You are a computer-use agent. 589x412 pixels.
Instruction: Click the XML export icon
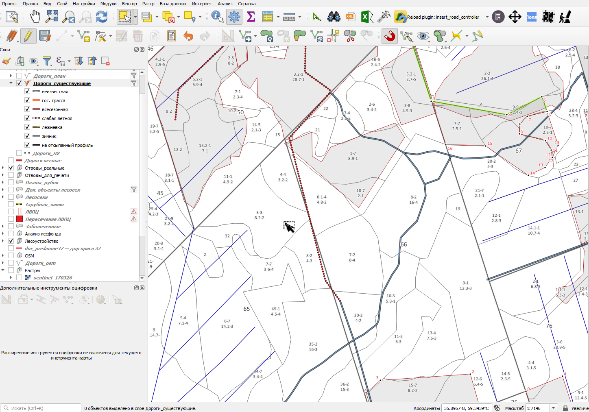pyautogui.click(x=350, y=17)
